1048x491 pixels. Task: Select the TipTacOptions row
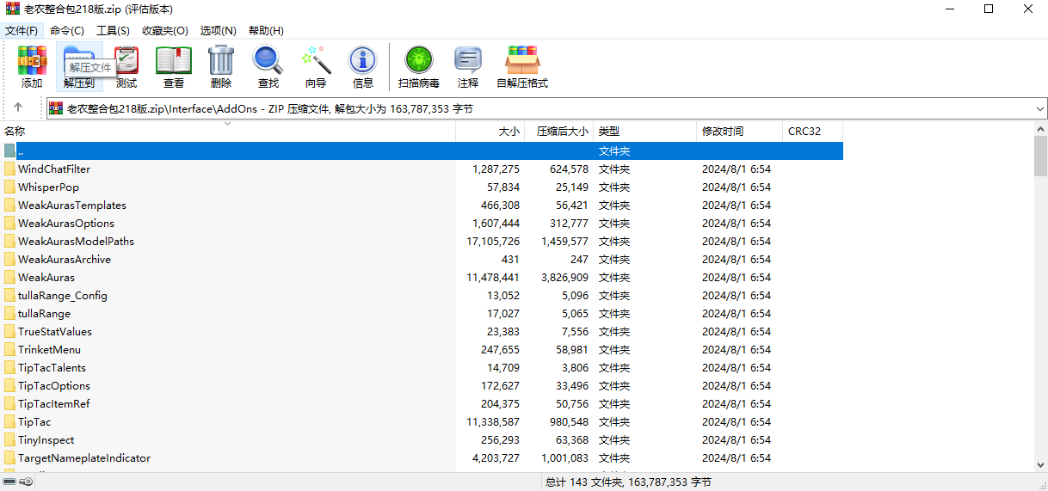pyautogui.click(x=422, y=386)
